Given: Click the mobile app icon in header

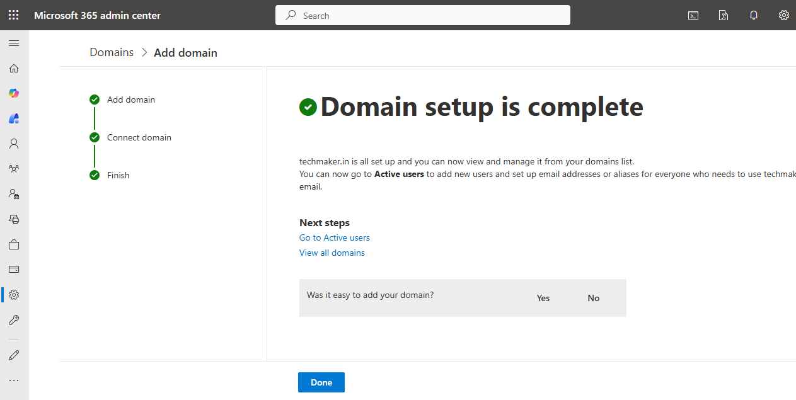Looking at the screenshot, I should tap(724, 16).
